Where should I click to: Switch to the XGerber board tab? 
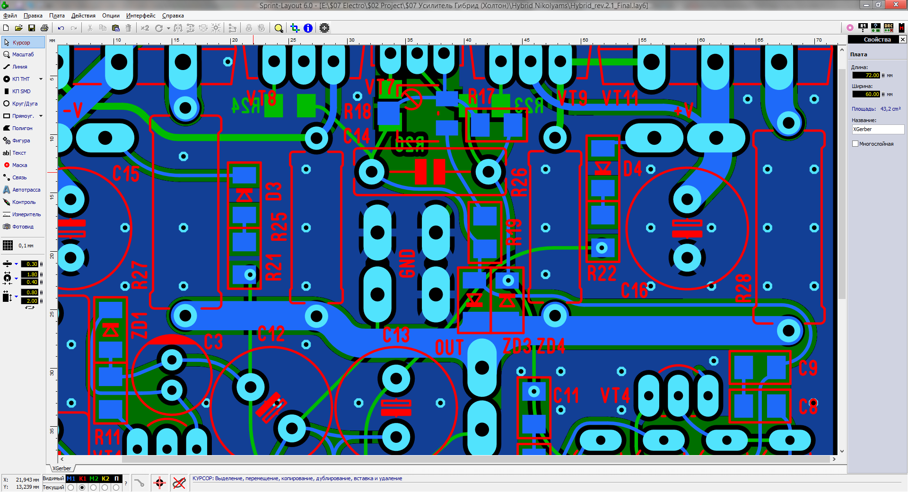click(x=62, y=468)
